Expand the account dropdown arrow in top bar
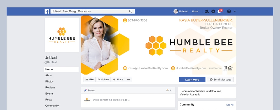Image resolution: width=280 pixels, height=110 pixels. coord(235,12)
